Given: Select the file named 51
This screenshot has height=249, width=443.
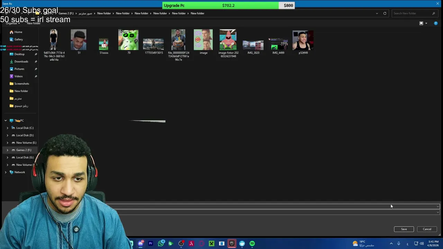Looking at the screenshot, I should [79, 42].
